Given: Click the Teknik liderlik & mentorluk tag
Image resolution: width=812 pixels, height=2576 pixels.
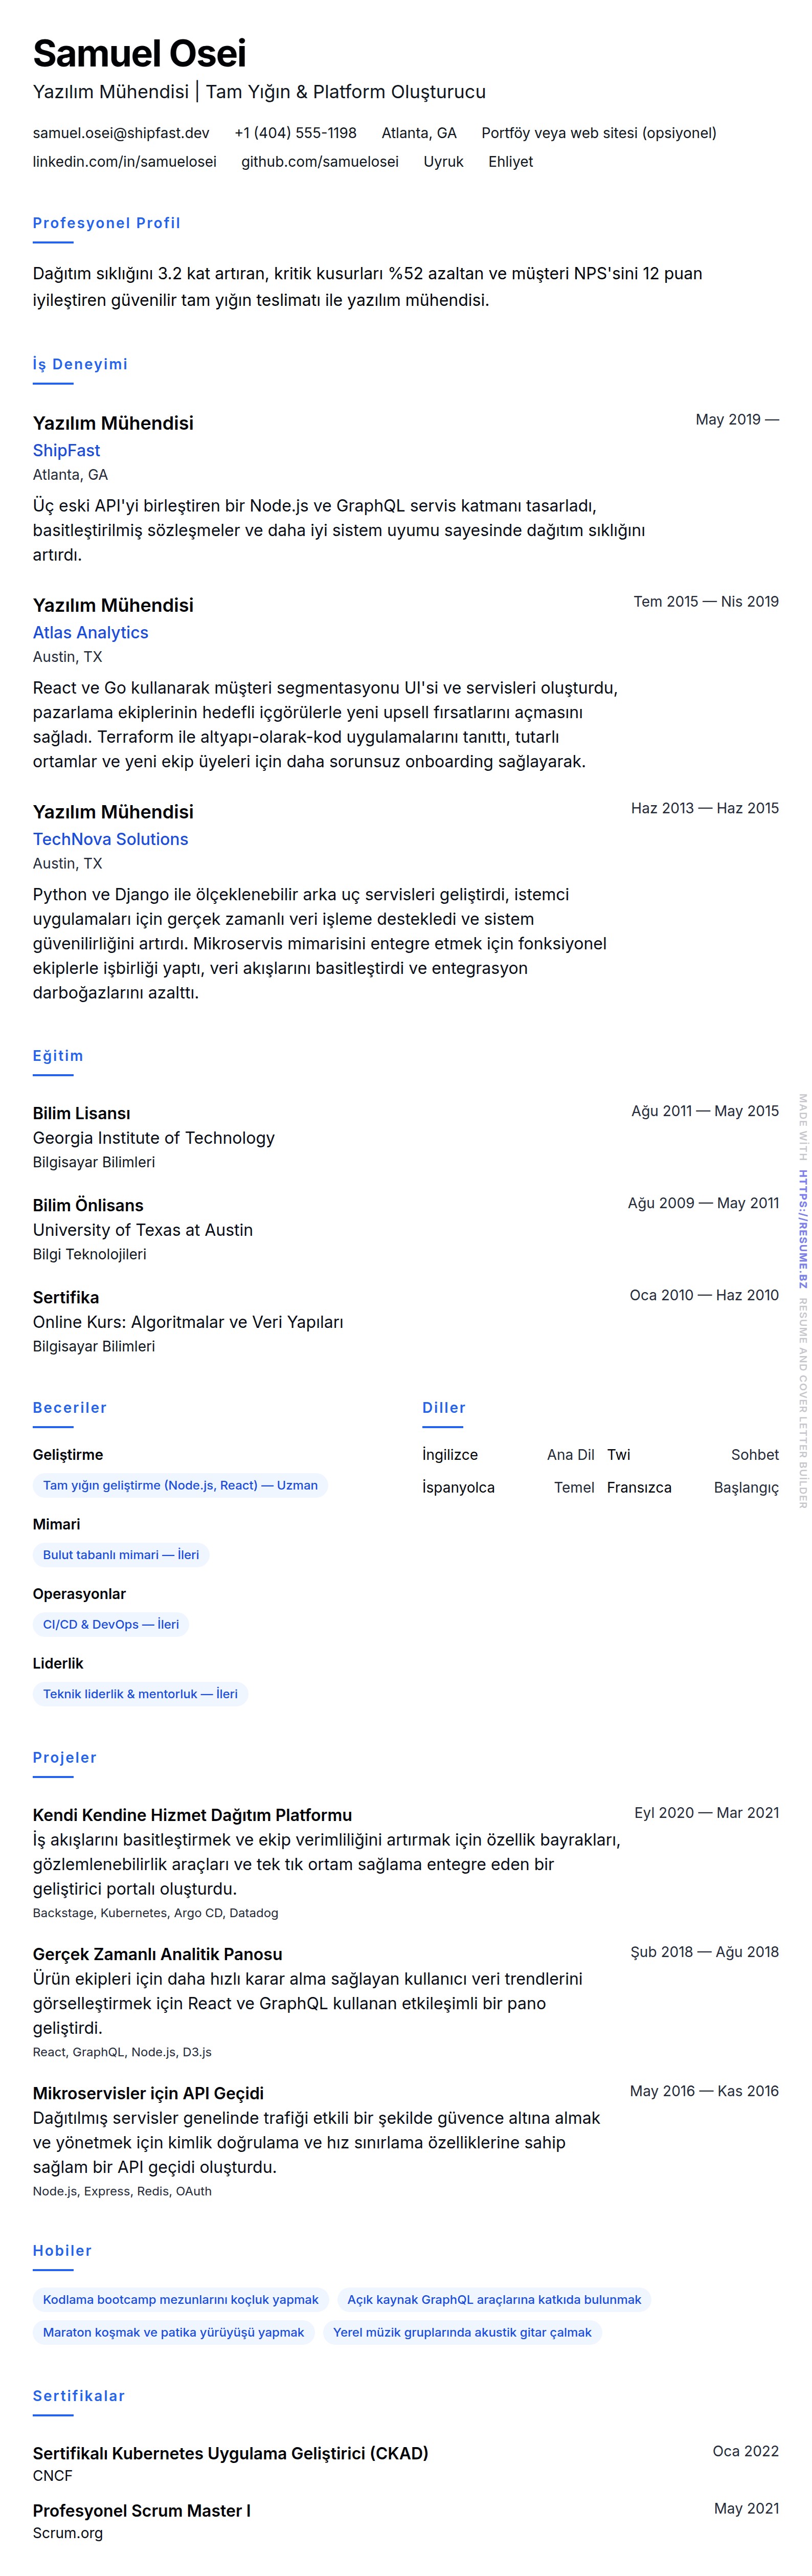Looking at the screenshot, I should click(x=140, y=1694).
